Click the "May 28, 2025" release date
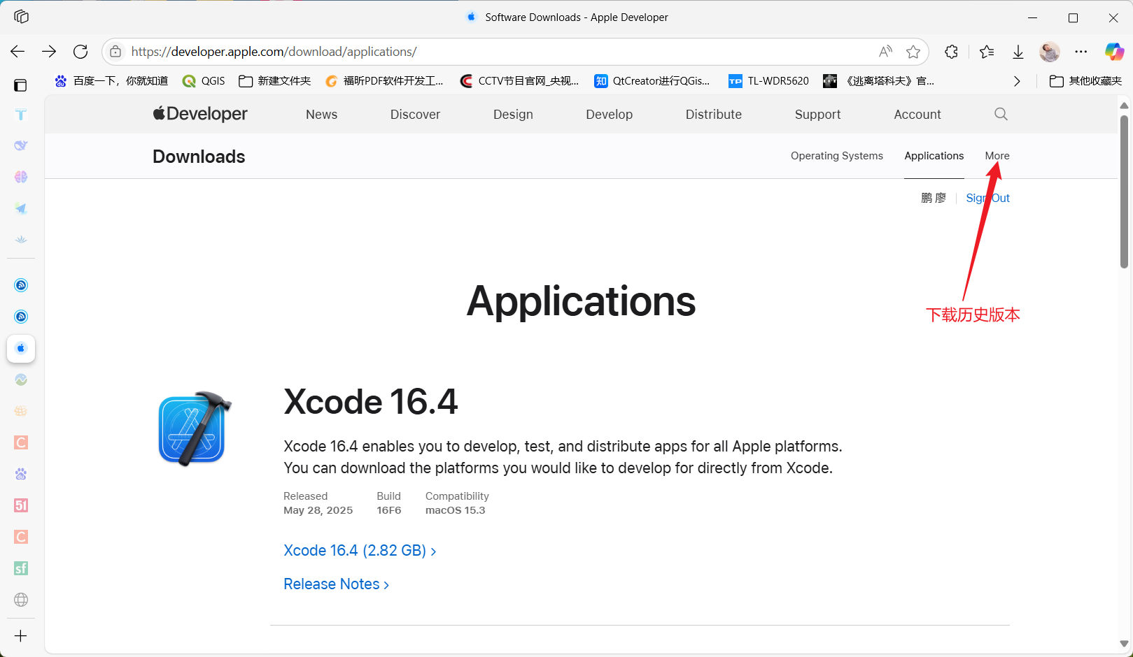 pos(318,510)
